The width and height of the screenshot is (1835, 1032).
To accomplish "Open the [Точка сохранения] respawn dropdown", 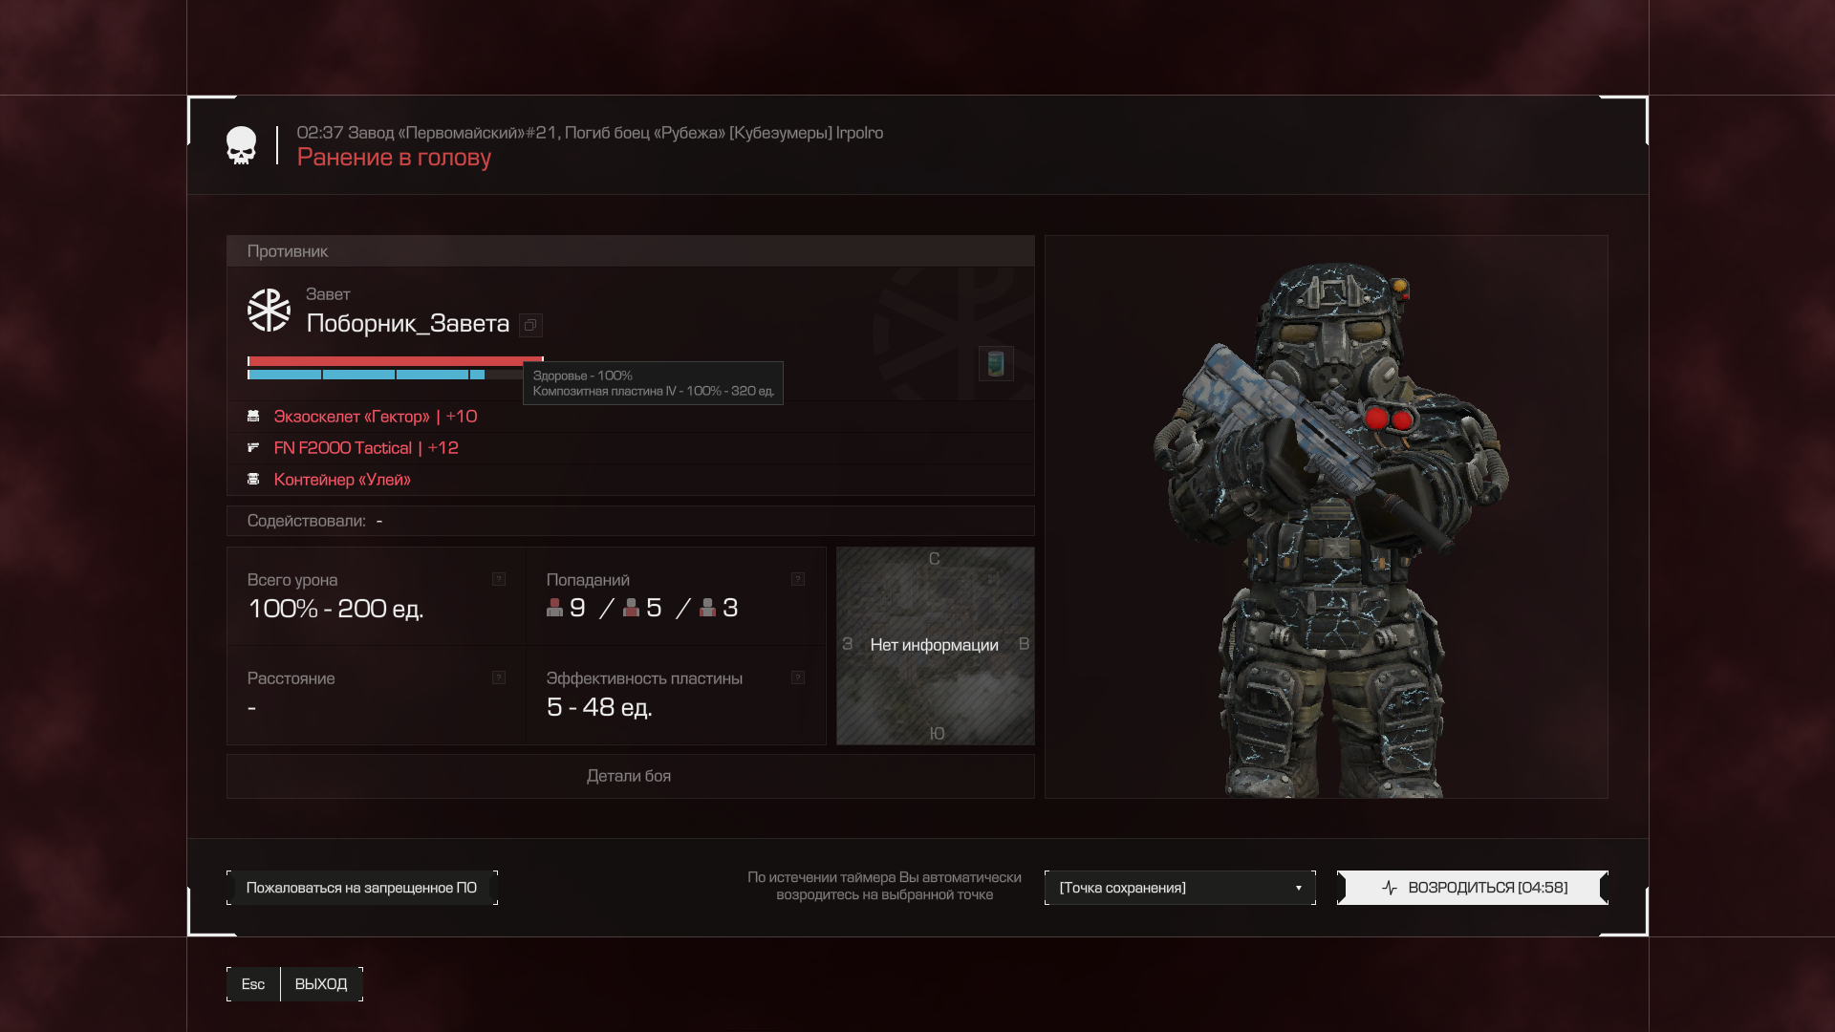I will (x=1180, y=888).
